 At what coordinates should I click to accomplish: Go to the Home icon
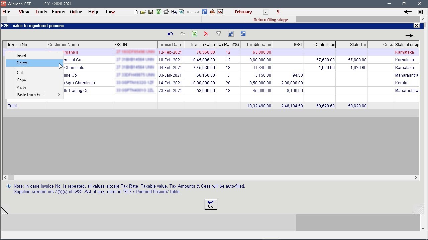tap(166, 12)
